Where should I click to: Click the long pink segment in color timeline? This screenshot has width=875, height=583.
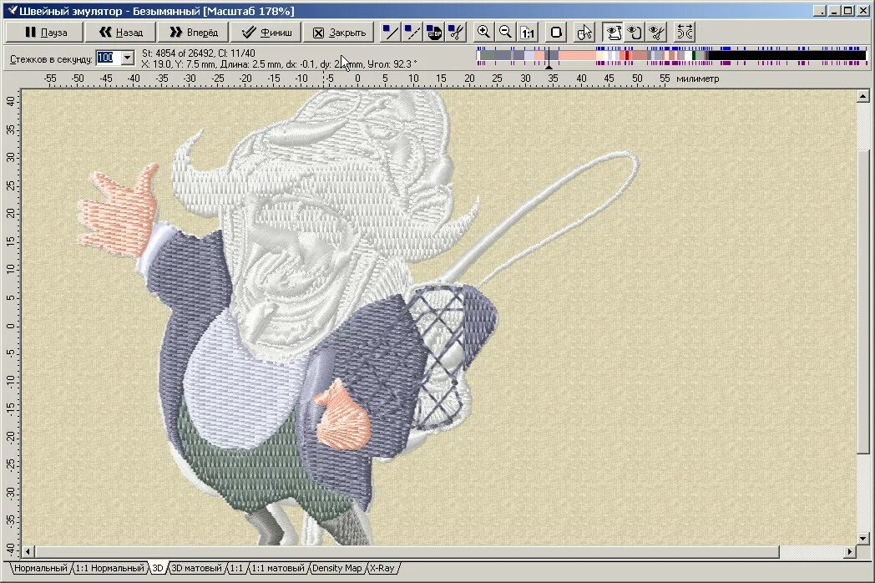[x=576, y=56]
